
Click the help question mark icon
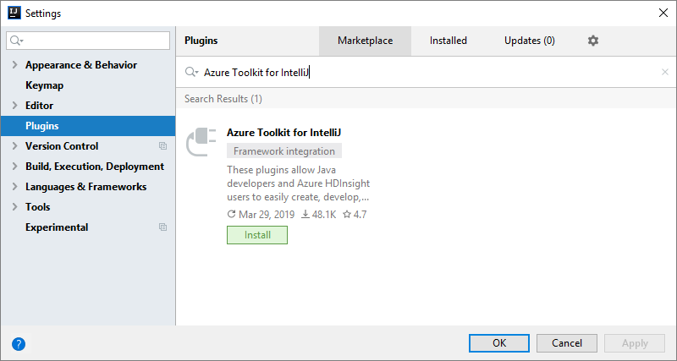pos(19,344)
